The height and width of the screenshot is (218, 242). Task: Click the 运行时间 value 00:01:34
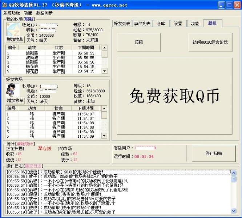coord(144,157)
